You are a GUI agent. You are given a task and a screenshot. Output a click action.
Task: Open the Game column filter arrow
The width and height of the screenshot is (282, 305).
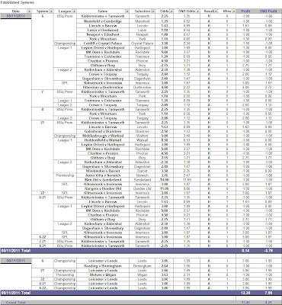pos(127,11)
